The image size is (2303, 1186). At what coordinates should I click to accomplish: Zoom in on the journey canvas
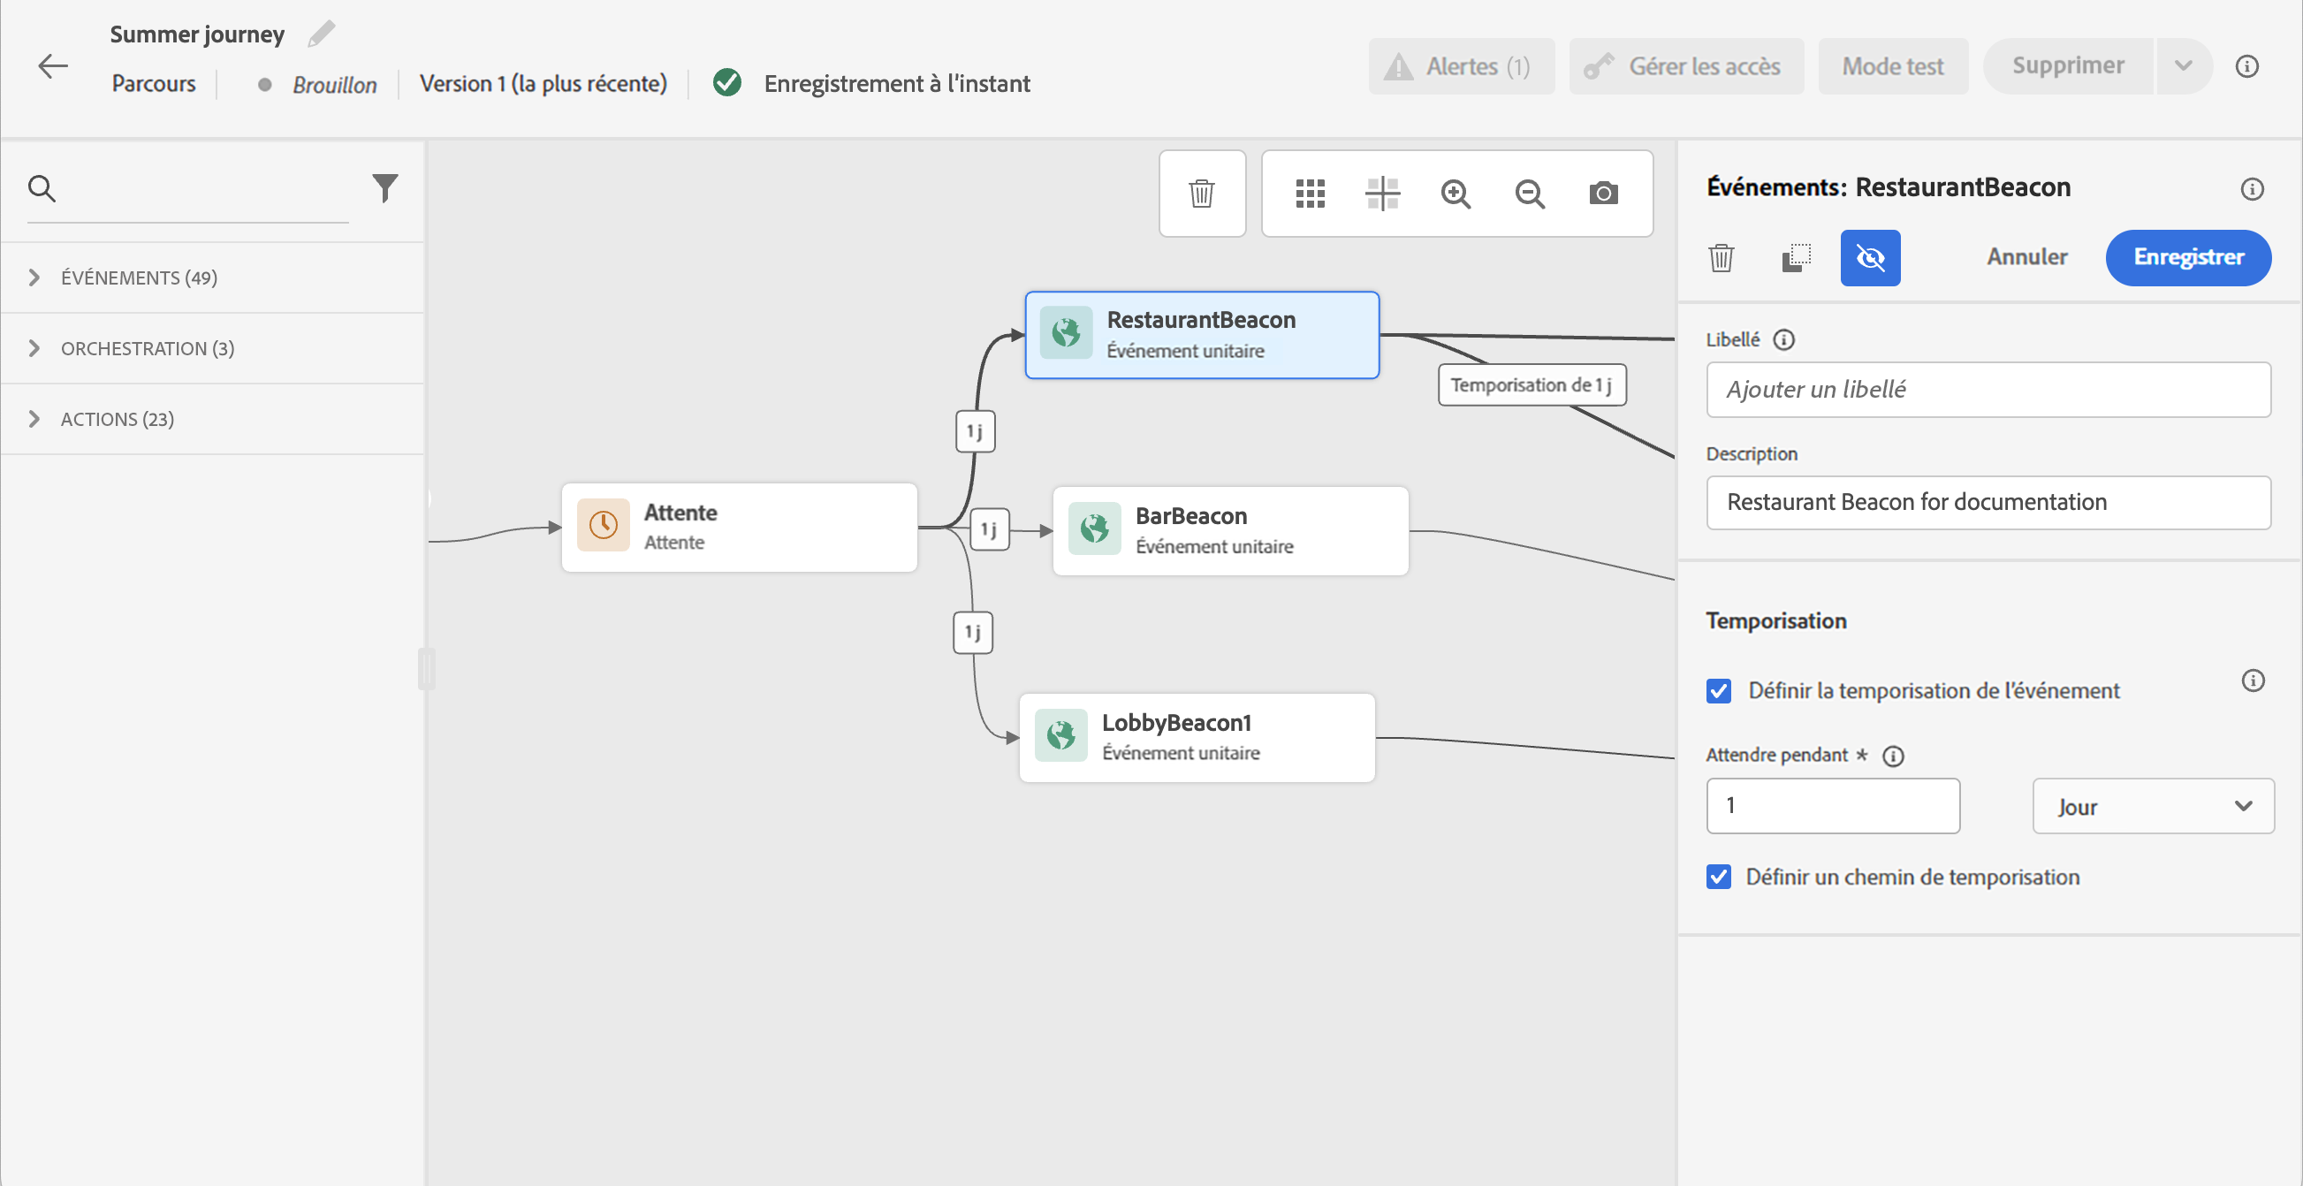pyautogui.click(x=1456, y=193)
